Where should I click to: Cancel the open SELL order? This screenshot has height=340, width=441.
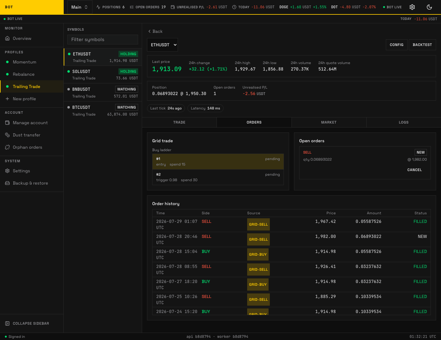coord(415,170)
